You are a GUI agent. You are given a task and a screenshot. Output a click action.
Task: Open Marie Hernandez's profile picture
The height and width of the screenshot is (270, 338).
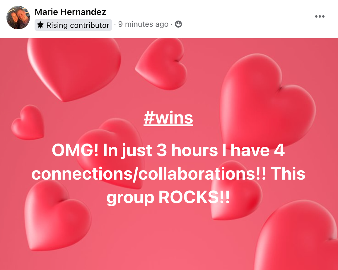[x=18, y=18]
